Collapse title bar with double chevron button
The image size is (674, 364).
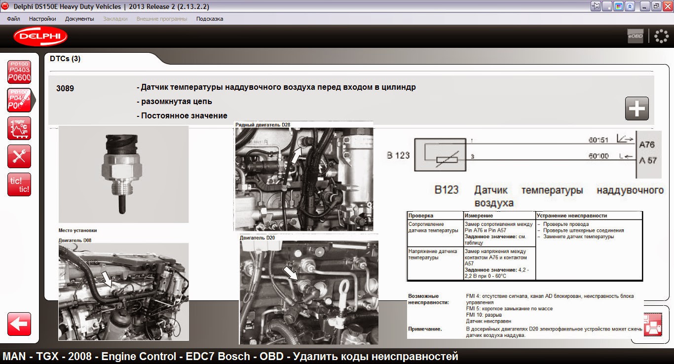630,6
